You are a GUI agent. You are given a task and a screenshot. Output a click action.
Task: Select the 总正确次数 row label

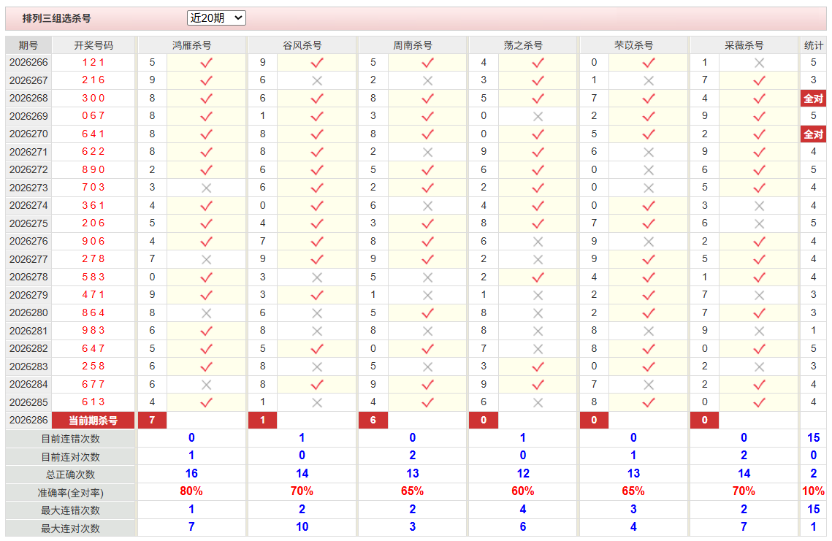(71, 475)
